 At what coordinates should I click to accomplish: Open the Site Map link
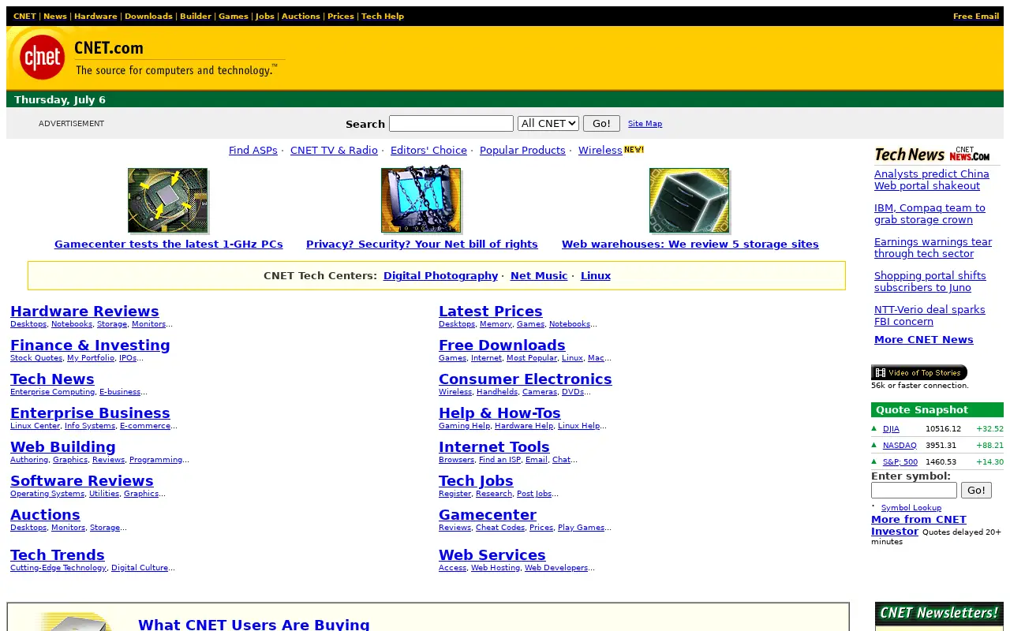(x=645, y=124)
